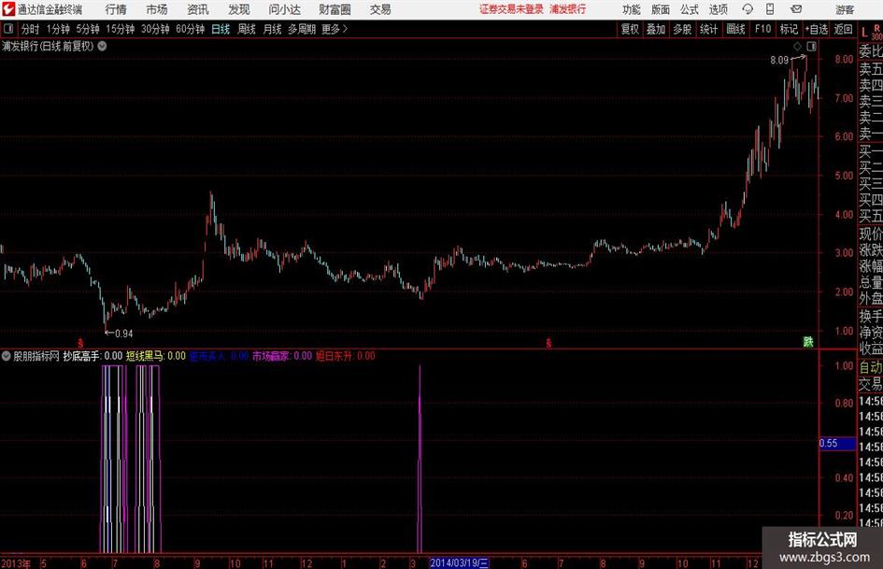Switch to 分时 intraday view

31,29
